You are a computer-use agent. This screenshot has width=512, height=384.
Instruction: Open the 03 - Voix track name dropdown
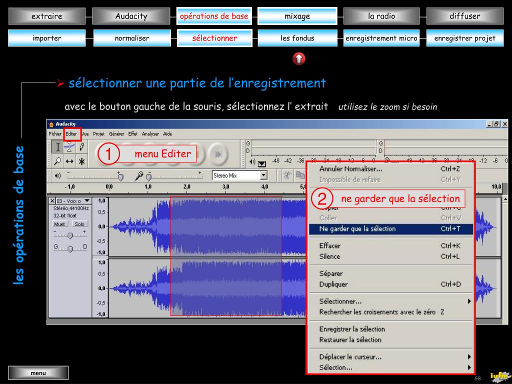[87, 200]
